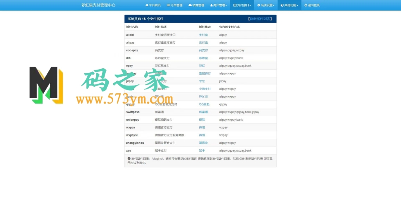Open the 平台首页 home page

[x=153, y=5]
